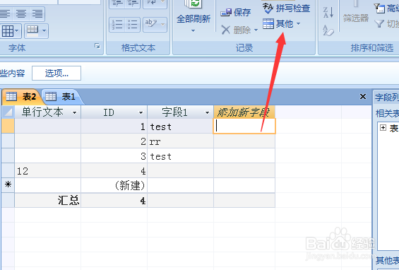Select the ID cell with value 2
This screenshot has height=270, width=399.
click(114, 141)
